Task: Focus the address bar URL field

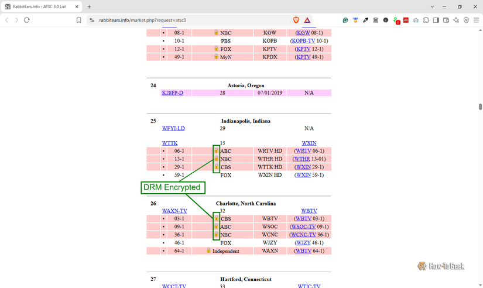Action: click(x=194, y=20)
